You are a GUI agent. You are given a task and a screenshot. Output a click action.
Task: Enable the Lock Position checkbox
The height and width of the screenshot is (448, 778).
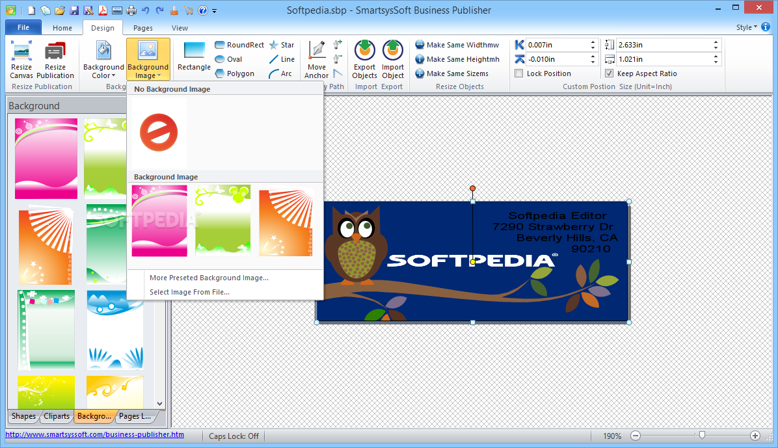click(519, 73)
